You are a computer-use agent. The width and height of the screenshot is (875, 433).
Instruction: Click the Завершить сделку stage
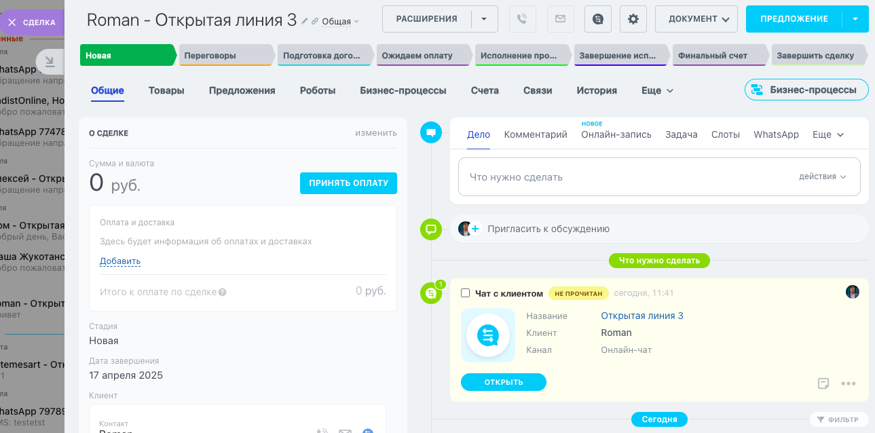pyautogui.click(x=819, y=56)
